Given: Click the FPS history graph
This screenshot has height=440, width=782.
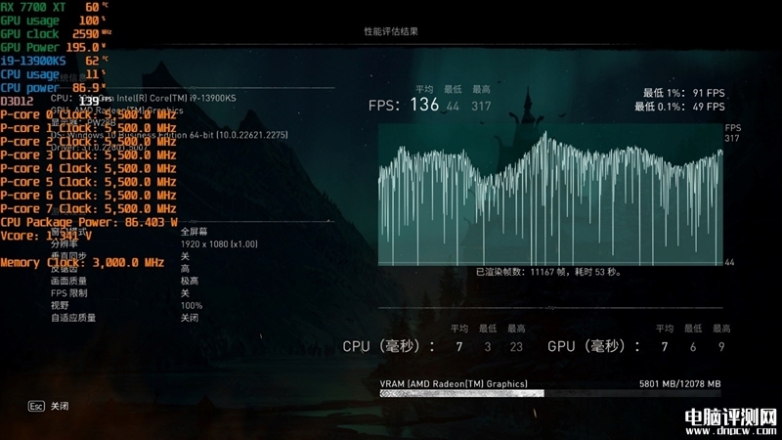Looking at the screenshot, I should [550, 195].
